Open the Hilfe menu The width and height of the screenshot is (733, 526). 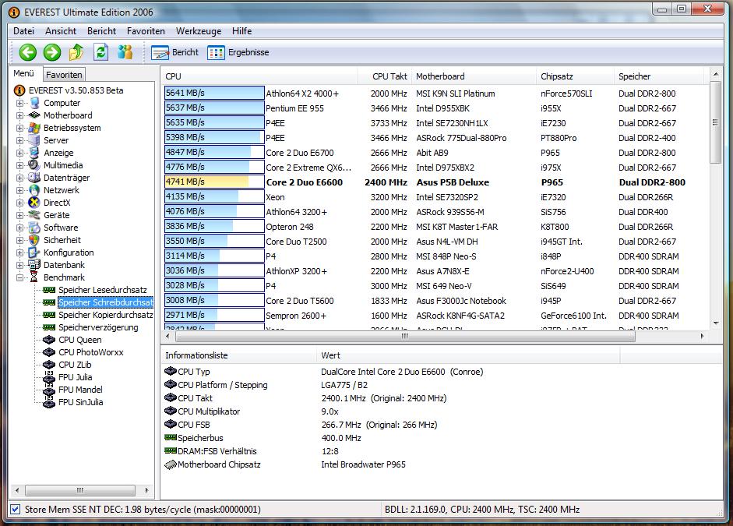(x=241, y=31)
